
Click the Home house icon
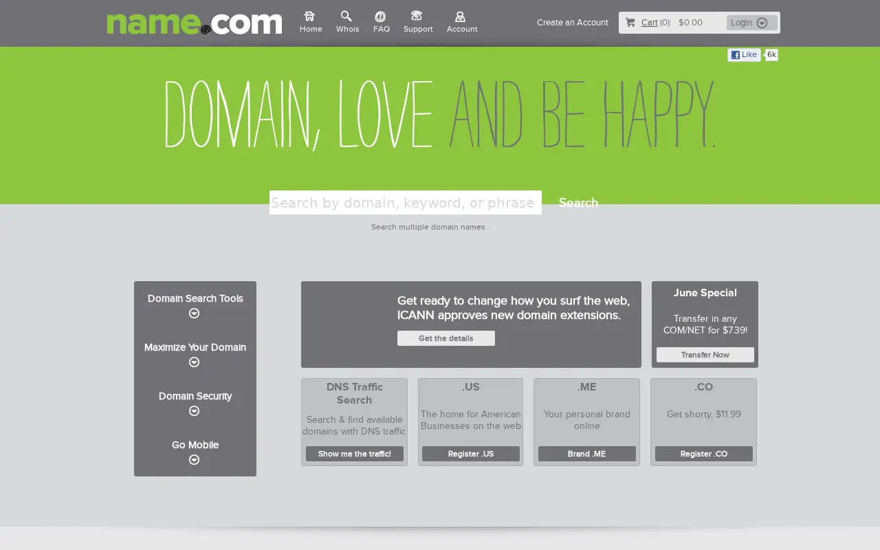[309, 16]
